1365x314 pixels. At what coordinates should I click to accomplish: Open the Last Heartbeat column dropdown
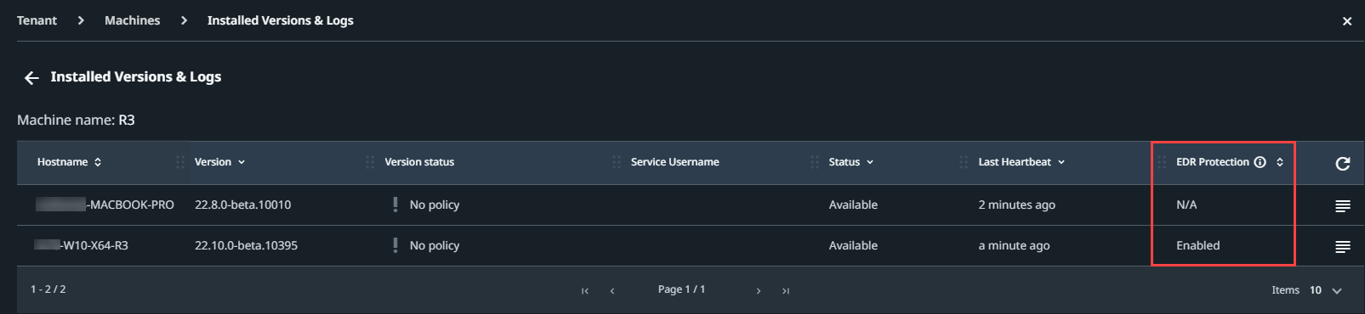tap(1061, 162)
